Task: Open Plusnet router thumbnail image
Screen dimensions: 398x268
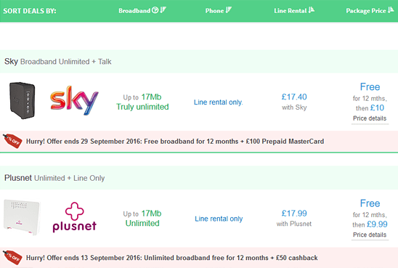Action: [22, 217]
